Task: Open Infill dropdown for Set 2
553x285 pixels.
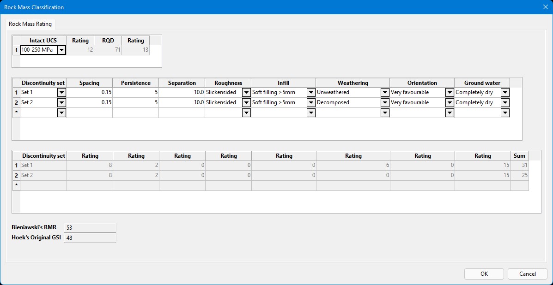Action: 311,102
